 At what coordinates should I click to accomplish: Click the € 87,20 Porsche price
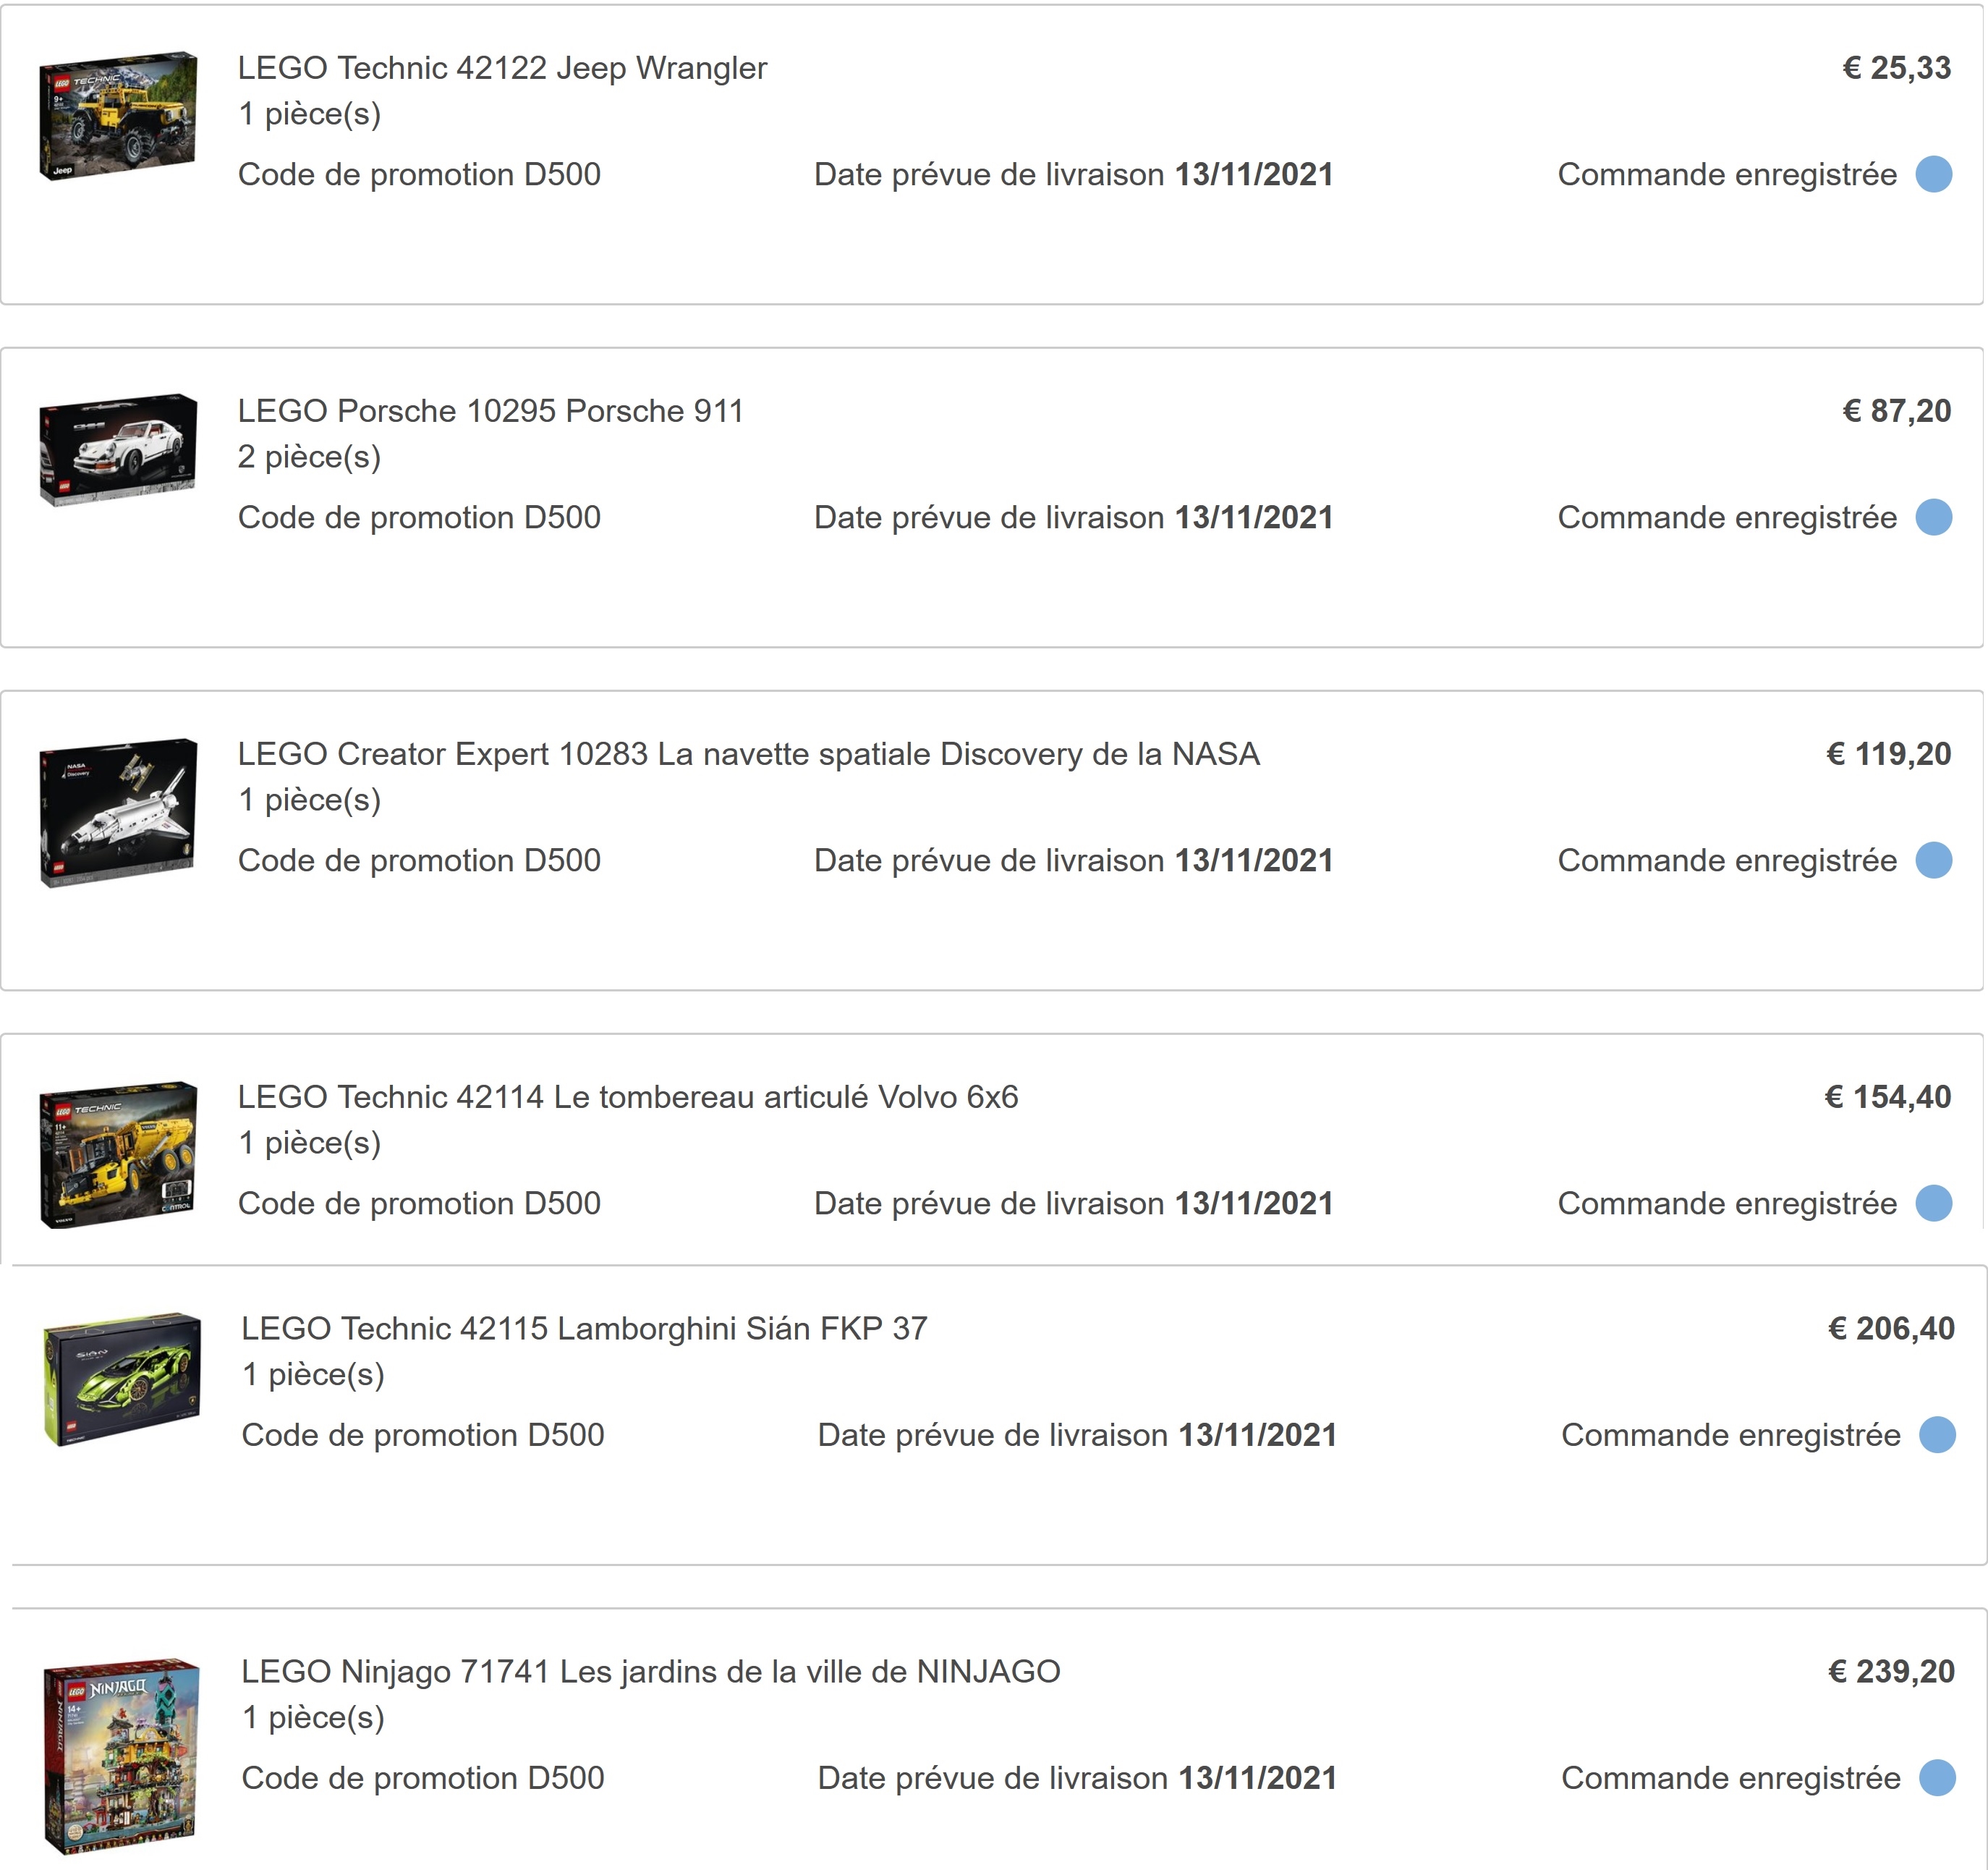(x=1897, y=411)
